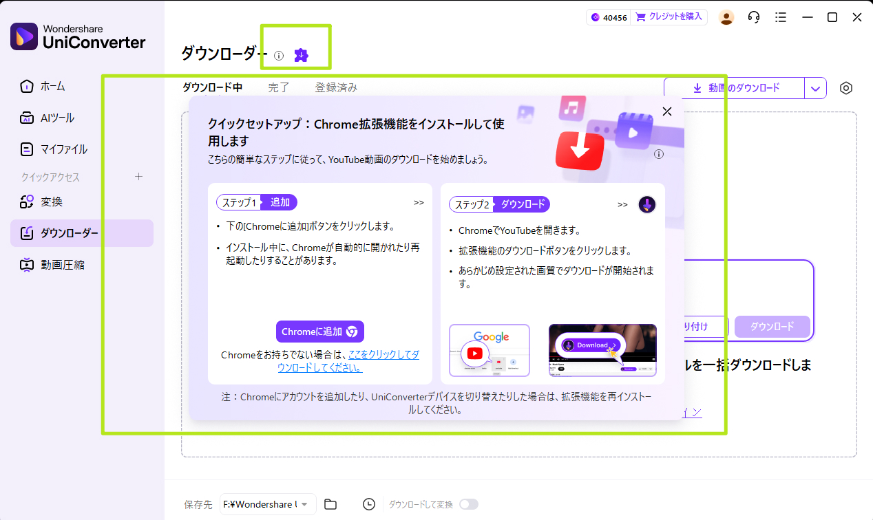Browse save folder with the folder icon
This screenshot has width=873, height=520.
coord(330,504)
